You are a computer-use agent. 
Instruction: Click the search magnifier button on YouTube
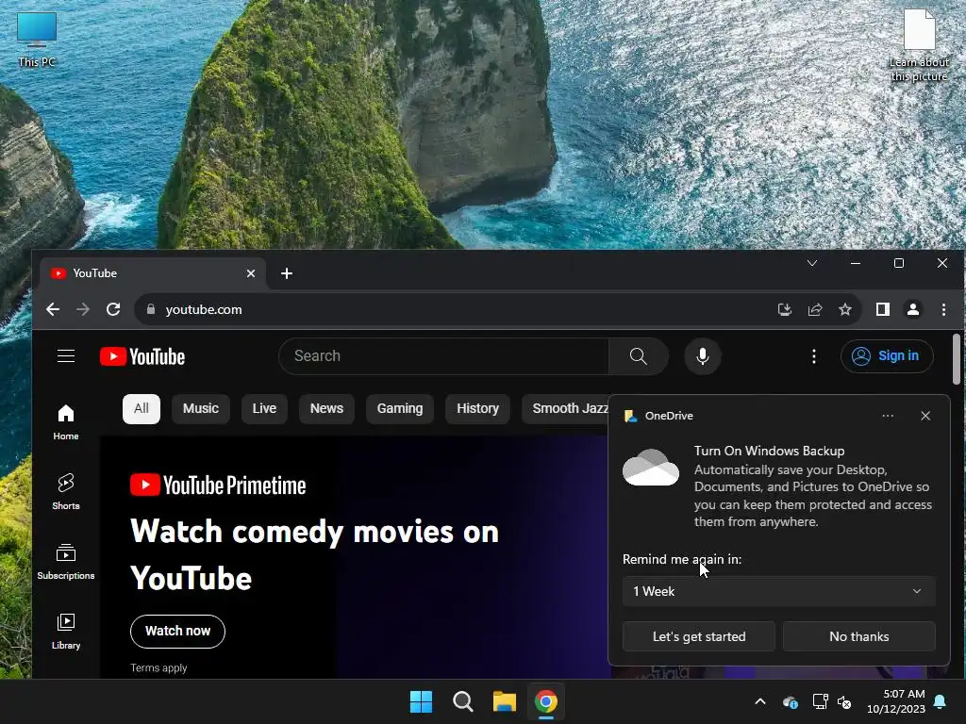click(639, 355)
